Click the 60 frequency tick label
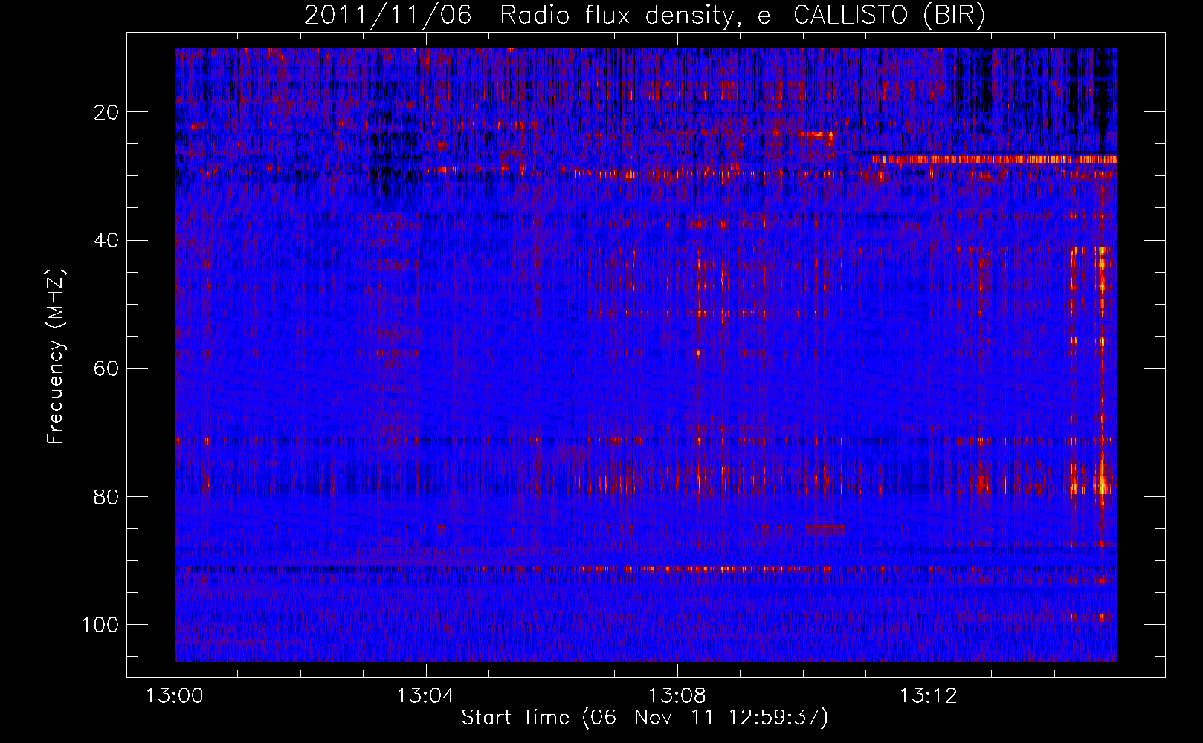 point(107,369)
